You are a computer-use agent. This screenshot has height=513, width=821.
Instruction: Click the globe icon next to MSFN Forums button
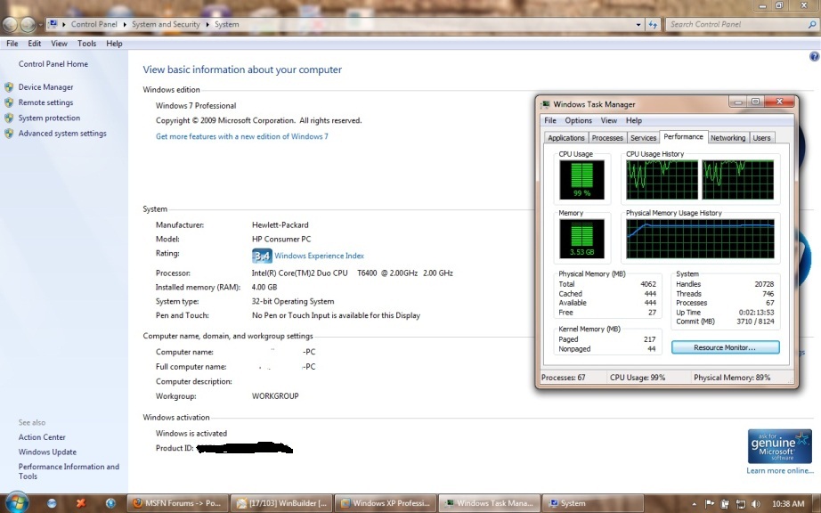110,503
